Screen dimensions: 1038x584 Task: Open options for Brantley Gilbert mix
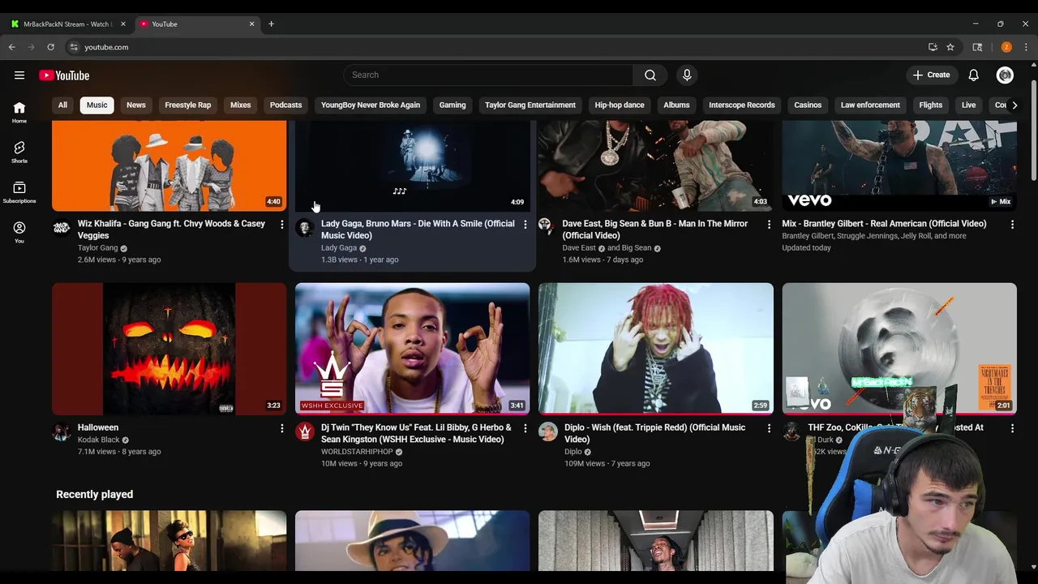[x=1012, y=224]
